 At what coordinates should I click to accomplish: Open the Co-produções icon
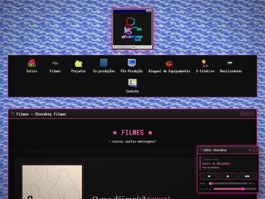[104, 63]
